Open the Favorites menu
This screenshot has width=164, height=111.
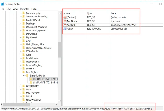(x=25, y=9)
